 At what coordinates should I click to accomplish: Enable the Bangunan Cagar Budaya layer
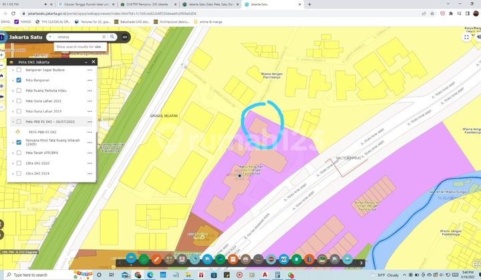coord(19,70)
